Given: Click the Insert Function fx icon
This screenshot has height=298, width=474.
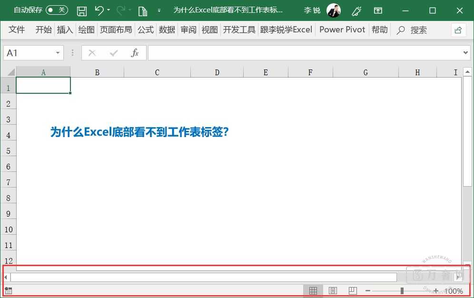Looking at the screenshot, I should click(135, 53).
